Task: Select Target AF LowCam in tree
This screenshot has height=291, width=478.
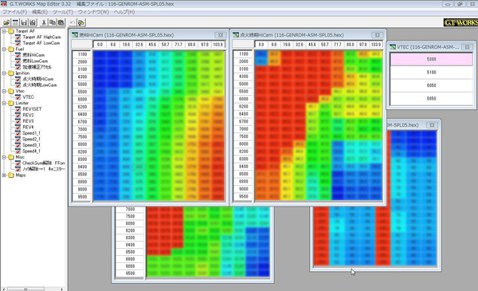Action: pyautogui.click(x=41, y=43)
